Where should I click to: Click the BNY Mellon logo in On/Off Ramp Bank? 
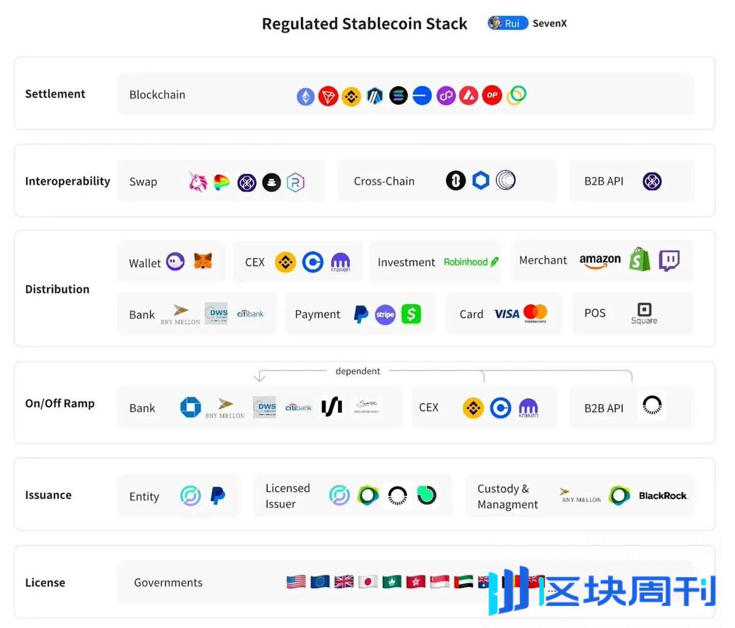tap(225, 408)
